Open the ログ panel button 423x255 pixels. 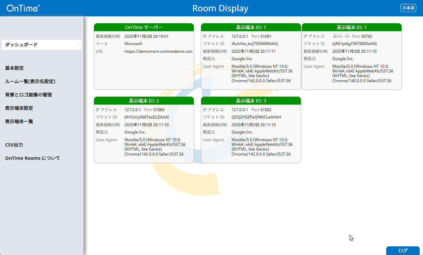click(403, 251)
